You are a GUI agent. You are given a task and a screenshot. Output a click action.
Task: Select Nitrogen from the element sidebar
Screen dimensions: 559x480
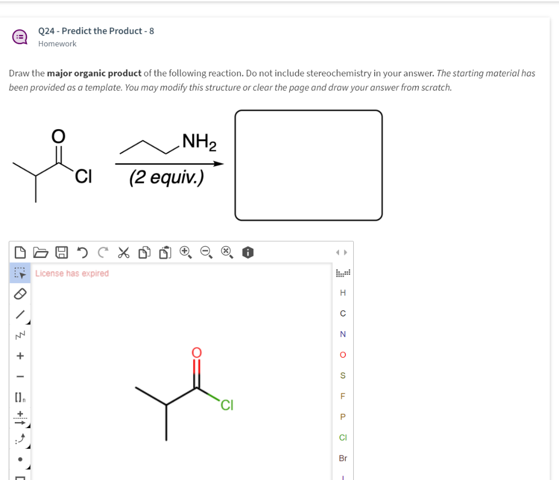click(343, 334)
